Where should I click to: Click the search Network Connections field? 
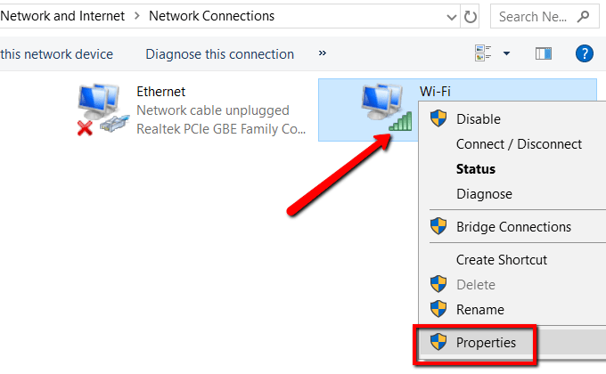pos(531,16)
